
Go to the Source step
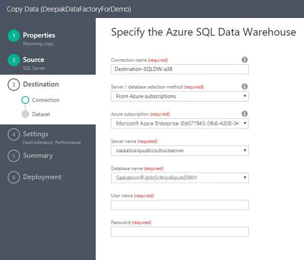34,60
